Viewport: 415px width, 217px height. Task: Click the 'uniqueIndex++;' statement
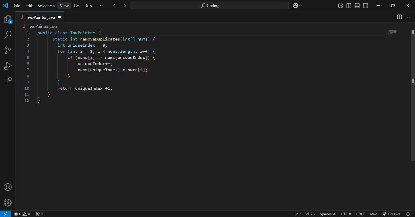[95, 64]
